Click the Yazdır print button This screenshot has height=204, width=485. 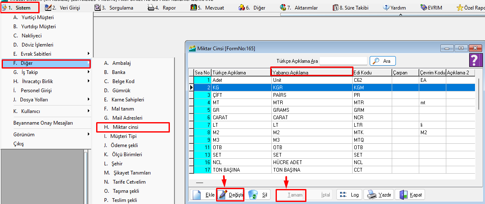tap(379, 195)
